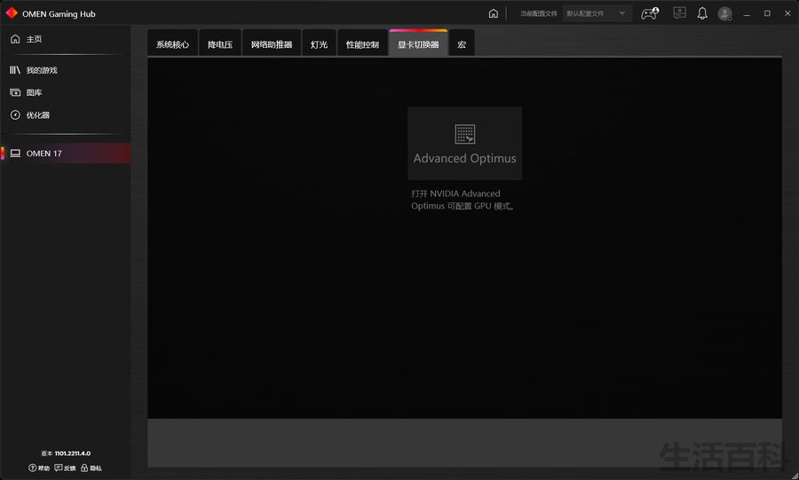Screen dimensions: 799x480
Task: Switch to the 系统核心 tab
Action: [172, 44]
